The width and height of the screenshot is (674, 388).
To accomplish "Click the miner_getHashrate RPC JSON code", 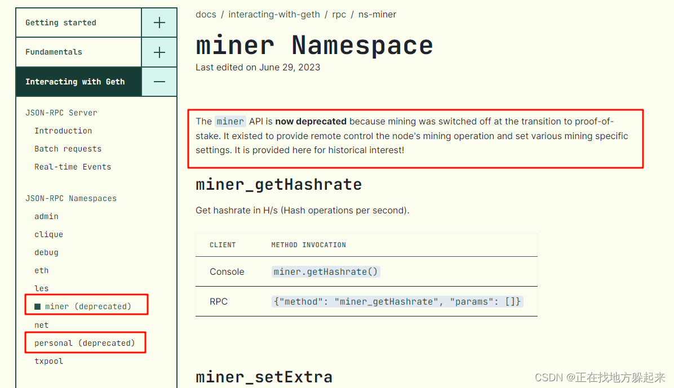I will point(397,302).
